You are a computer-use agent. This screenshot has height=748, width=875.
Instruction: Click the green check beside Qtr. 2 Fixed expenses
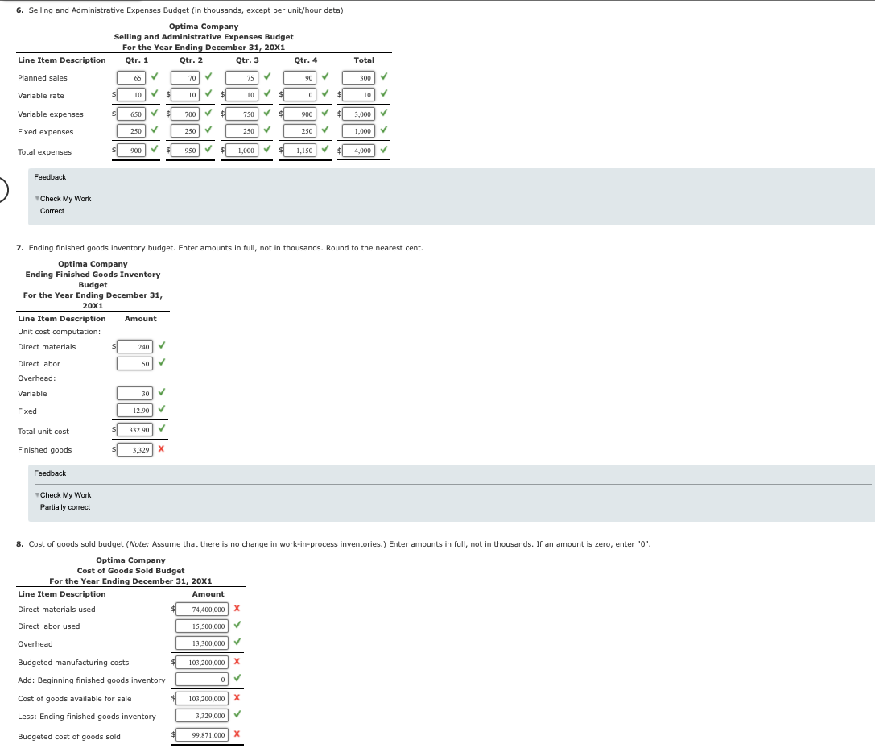click(x=208, y=130)
